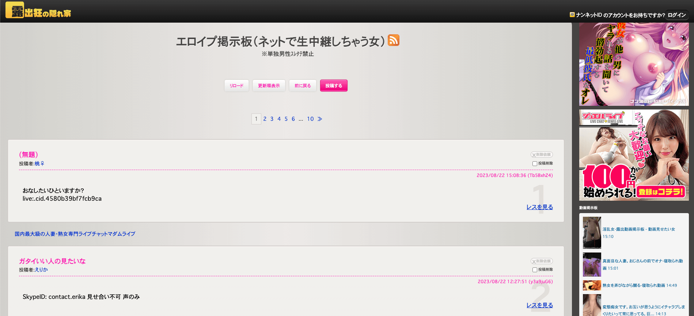Click the pink 投稿する post button

tap(334, 86)
